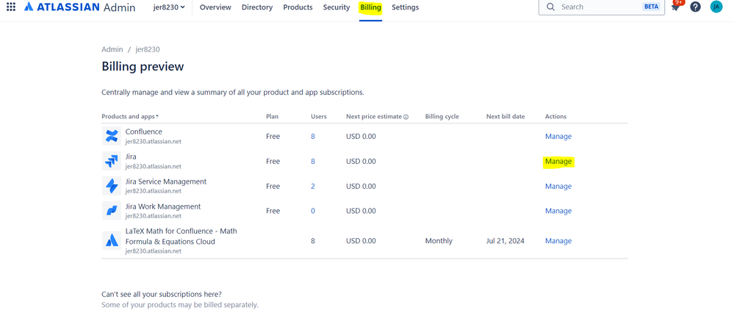Open the JA profile avatar
Image resolution: width=734 pixels, height=310 pixels.
point(716,7)
